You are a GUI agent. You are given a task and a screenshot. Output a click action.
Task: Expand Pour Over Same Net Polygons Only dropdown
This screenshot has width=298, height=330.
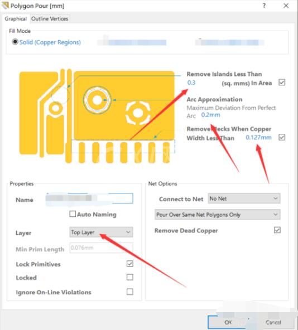point(218,215)
